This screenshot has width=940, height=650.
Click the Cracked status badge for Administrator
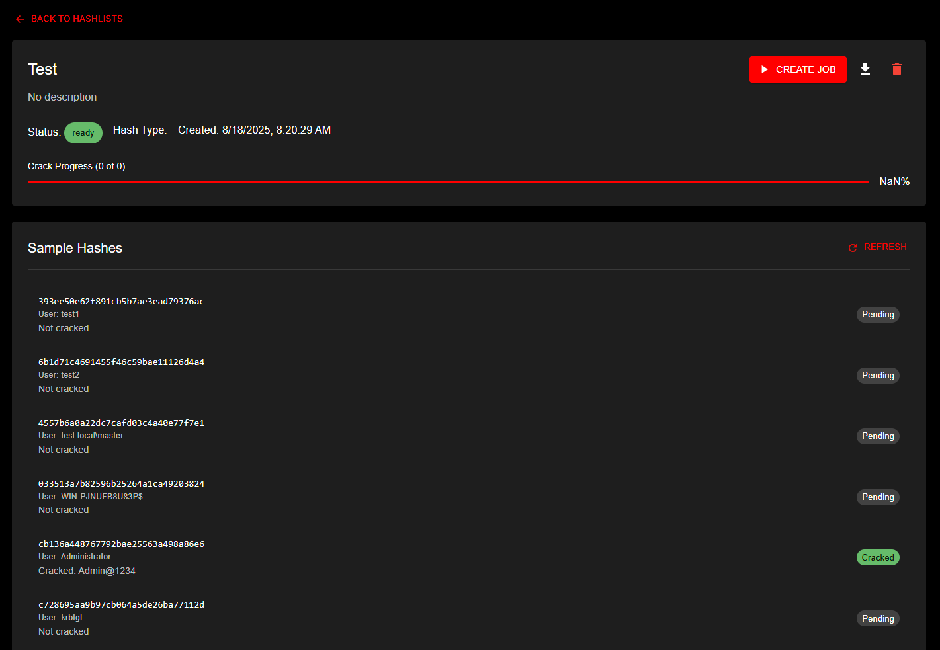(x=878, y=557)
